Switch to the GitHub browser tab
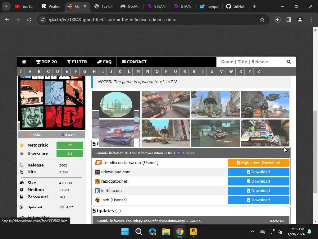The image size is (318, 239). point(235,6)
